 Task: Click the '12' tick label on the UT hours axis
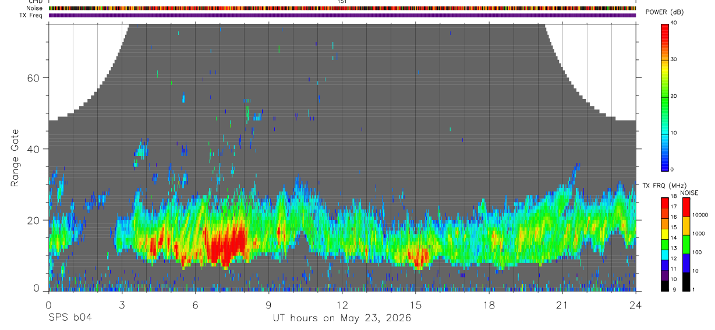(342, 305)
